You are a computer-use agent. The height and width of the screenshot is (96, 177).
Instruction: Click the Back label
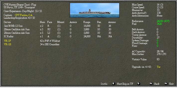pyautogui.click(x=157, y=84)
